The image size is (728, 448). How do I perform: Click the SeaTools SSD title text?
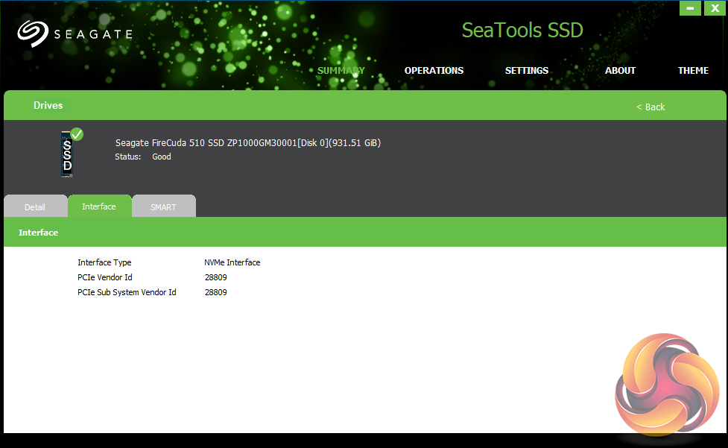click(x=522, y=30)
